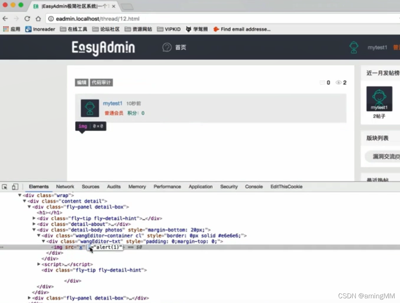This screenshot has height=303, width=400.
Task: Click the user avatar icon in header
Action: coord(354,47)
